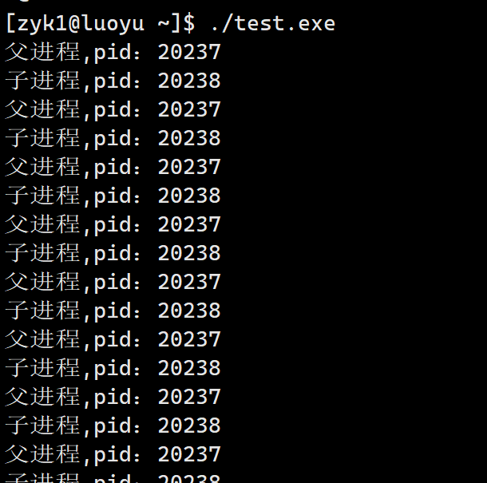Select the 20238 PID on the second output line

point(189,81)
